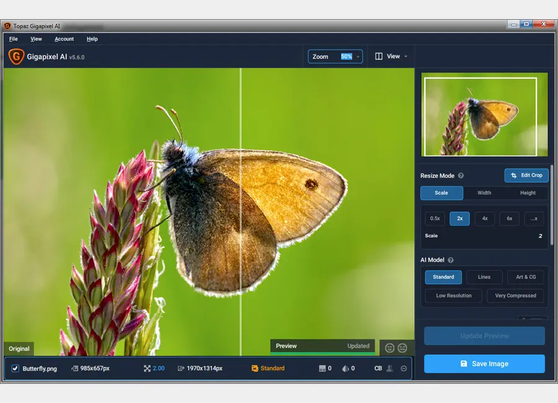Viewport: 558px width, 403px height.
Task: Click the neutral face feedback icon
Action: tap(402, 347)
